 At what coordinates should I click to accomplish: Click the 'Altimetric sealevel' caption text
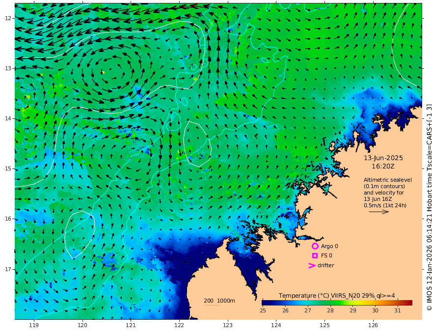(x=388, y=180)
